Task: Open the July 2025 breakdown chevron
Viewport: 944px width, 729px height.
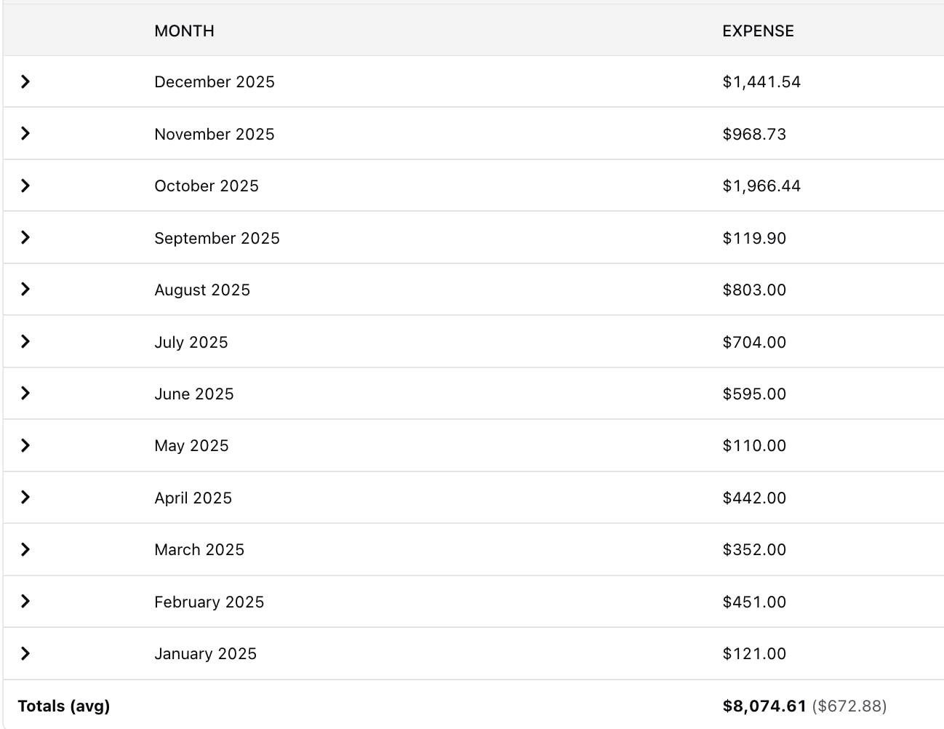Action: click(x=25, y=341)
